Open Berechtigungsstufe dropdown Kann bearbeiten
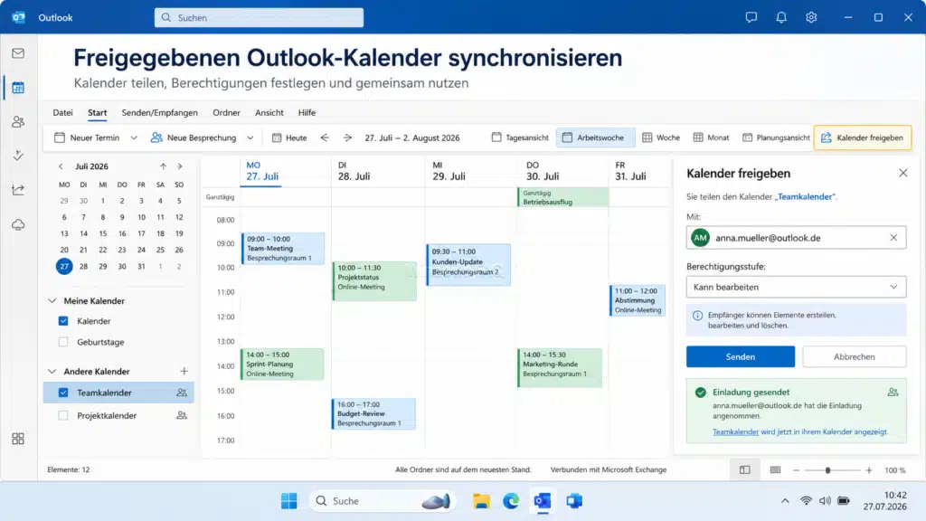926x521 pixels. 796,287
